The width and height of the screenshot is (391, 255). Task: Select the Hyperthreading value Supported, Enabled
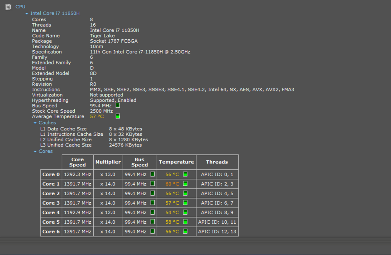113,100
